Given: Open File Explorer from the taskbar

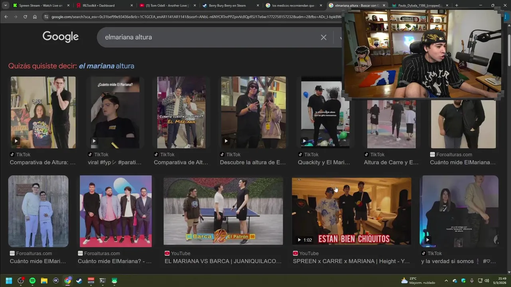Looking at the screenshot, I should click(x=44, y=281).
